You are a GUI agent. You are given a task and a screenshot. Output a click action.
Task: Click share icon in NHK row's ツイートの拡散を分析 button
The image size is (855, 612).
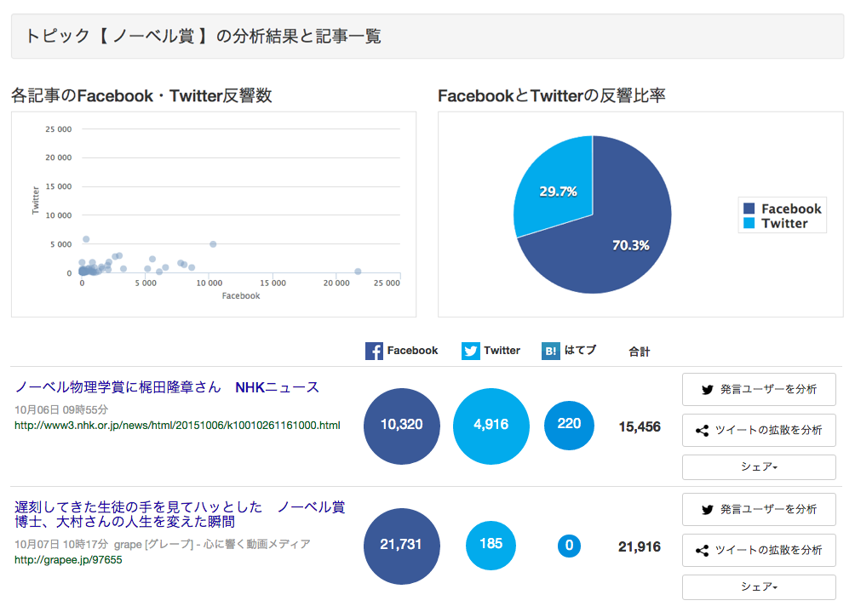coord(702,431)
